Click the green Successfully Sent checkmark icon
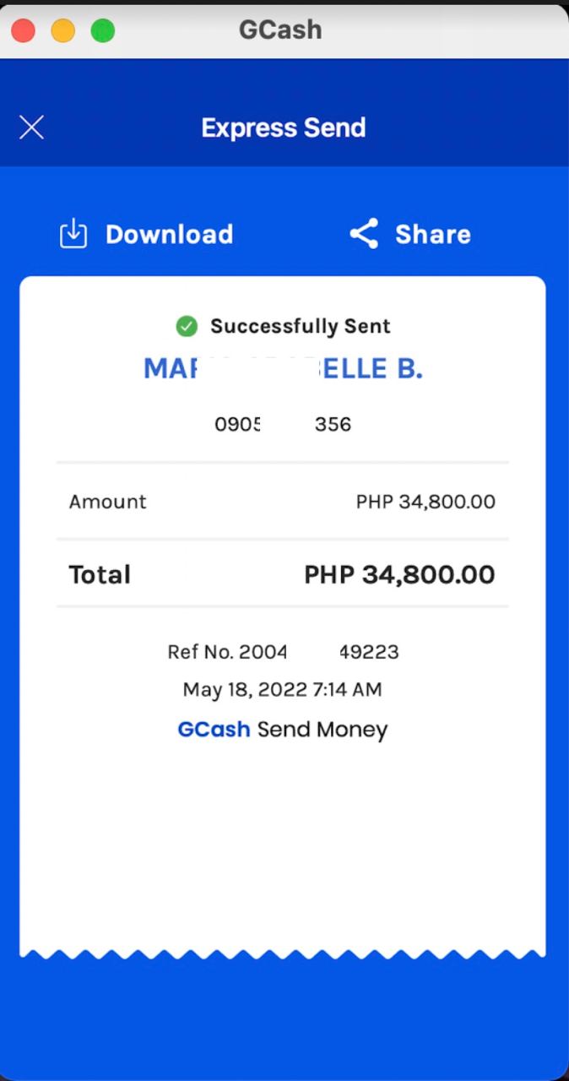This screenshot has width=569, height=1081. click(x=187, y=326)
